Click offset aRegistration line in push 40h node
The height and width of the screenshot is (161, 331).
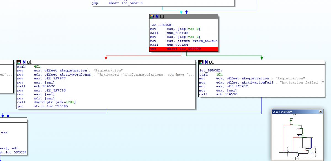click(x=70, y=71)
